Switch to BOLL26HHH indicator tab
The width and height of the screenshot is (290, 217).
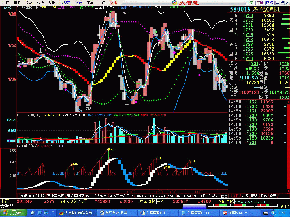[x=143, y=196]
